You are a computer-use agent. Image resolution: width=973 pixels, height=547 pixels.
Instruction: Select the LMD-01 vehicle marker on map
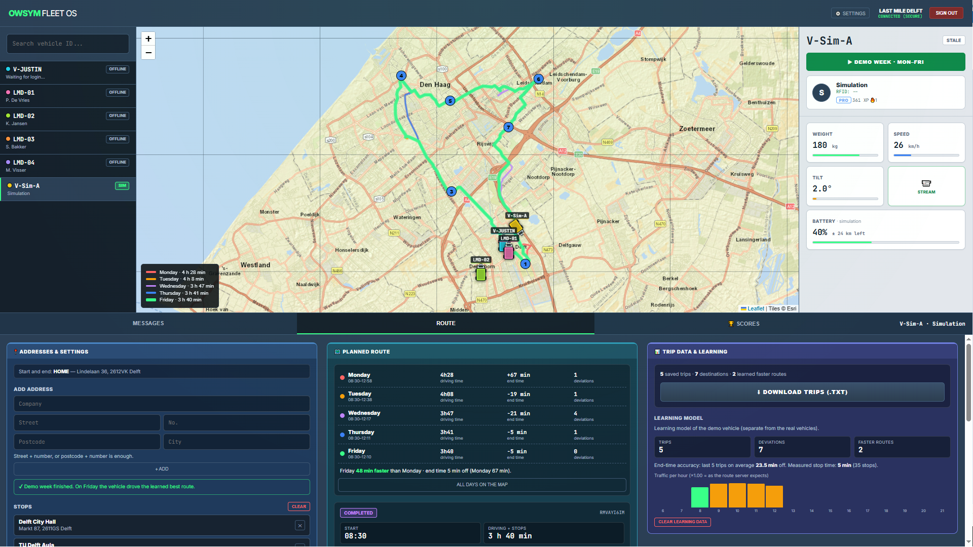click(x=509, y=252)
